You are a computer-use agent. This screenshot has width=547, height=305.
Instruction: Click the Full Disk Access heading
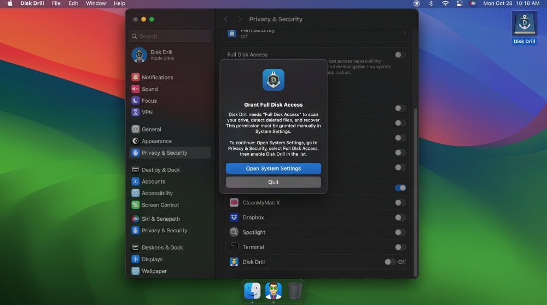tap(247, 55)
